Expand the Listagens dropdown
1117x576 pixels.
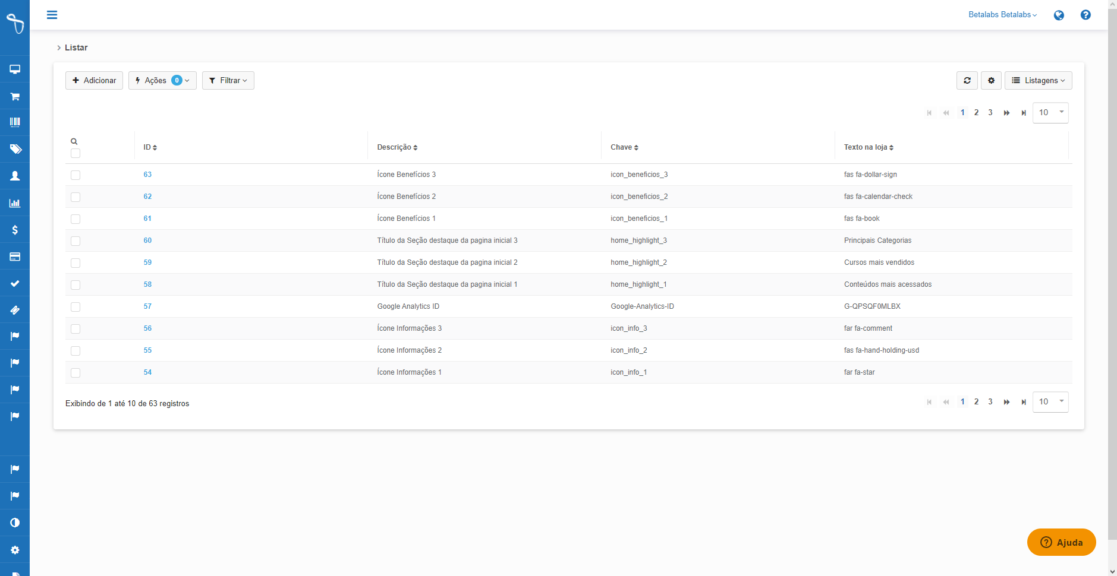tap(1038, 81)
